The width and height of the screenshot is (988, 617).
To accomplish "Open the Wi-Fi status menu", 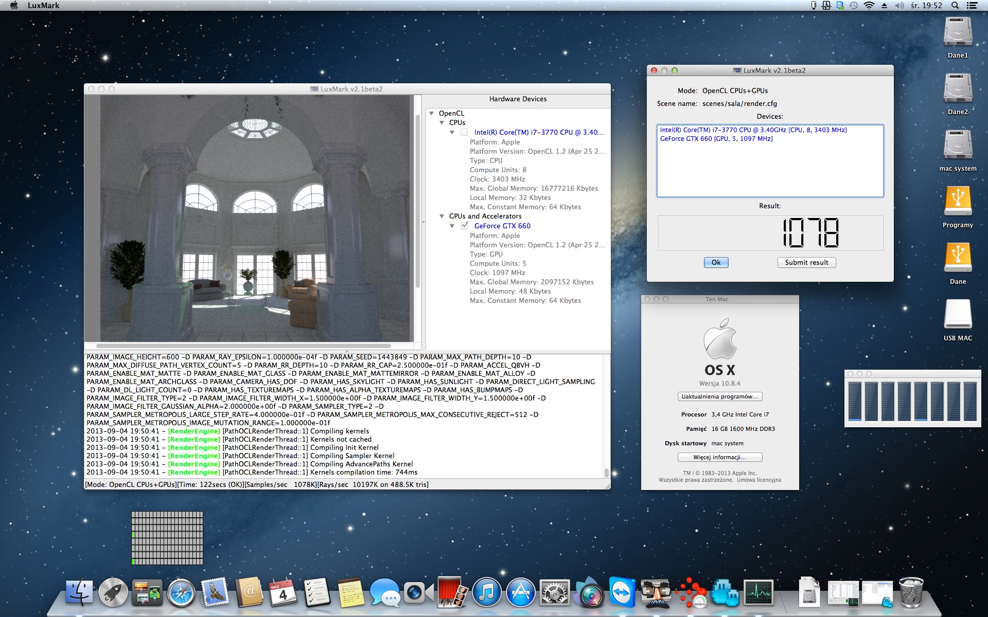I will point(869,6).
